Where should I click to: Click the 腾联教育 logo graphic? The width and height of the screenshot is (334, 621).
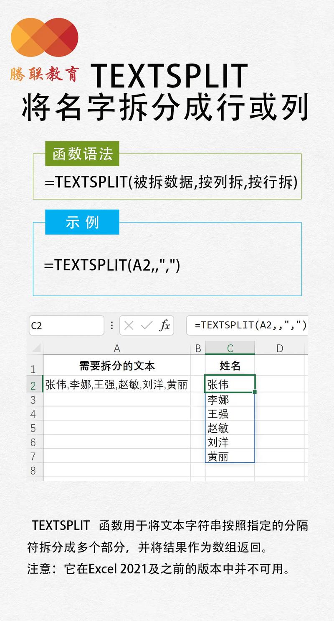click(44, 38)
